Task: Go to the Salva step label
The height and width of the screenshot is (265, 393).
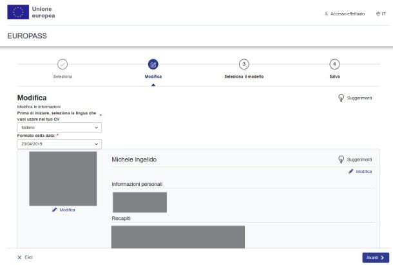Action: pos(334,77)
